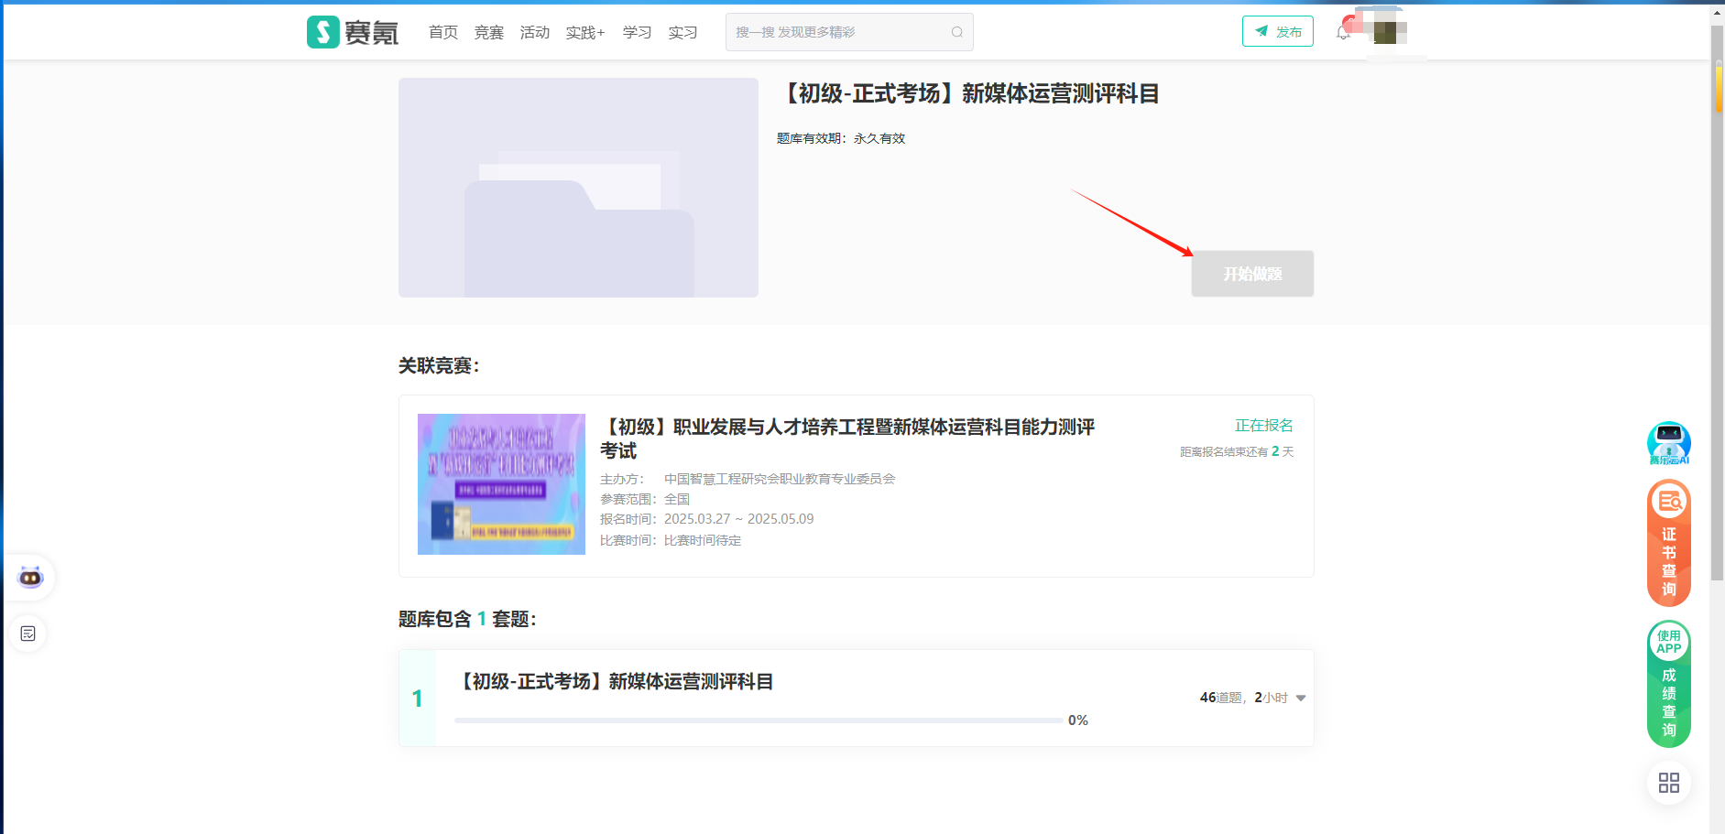Click the left sidebar notes icon
This screenshot has width=1725, height=834.
click(x=28, y=634)
